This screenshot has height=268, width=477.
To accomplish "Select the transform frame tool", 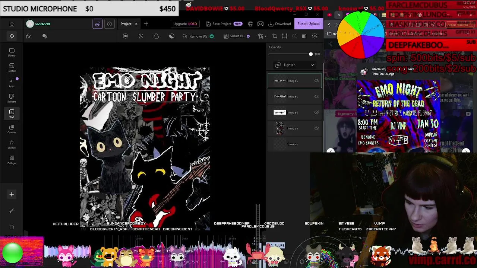I will click(x=285, y=36).
